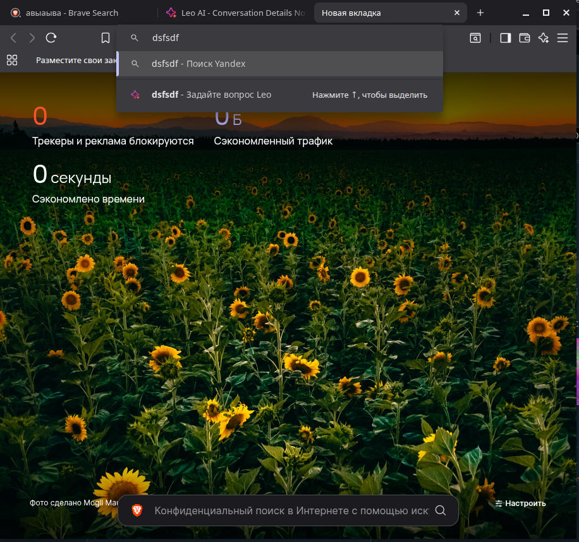This screenshot has height=542, width=579.
Task: Minimize the browser window
Action: pyautogui.click(x=526, y=13)
